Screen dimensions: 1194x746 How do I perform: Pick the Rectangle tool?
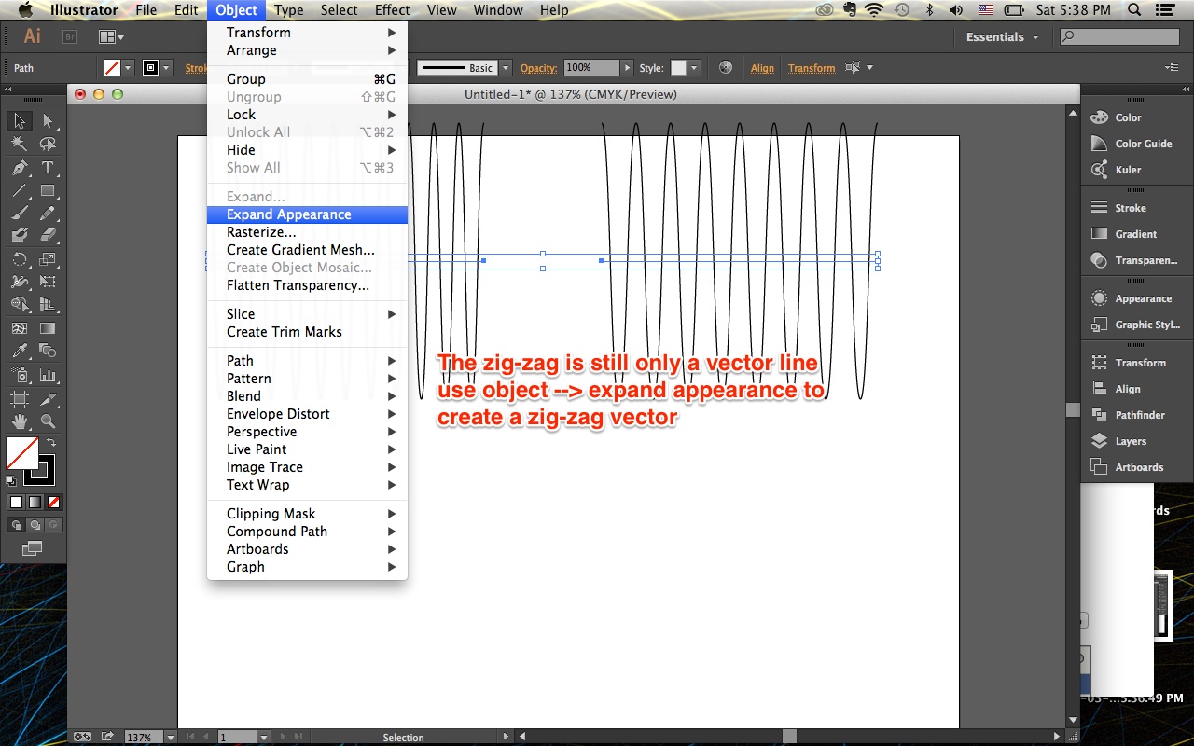(48, 190)
